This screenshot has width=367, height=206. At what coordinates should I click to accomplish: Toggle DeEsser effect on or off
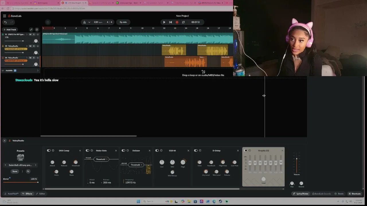[123, 150]
